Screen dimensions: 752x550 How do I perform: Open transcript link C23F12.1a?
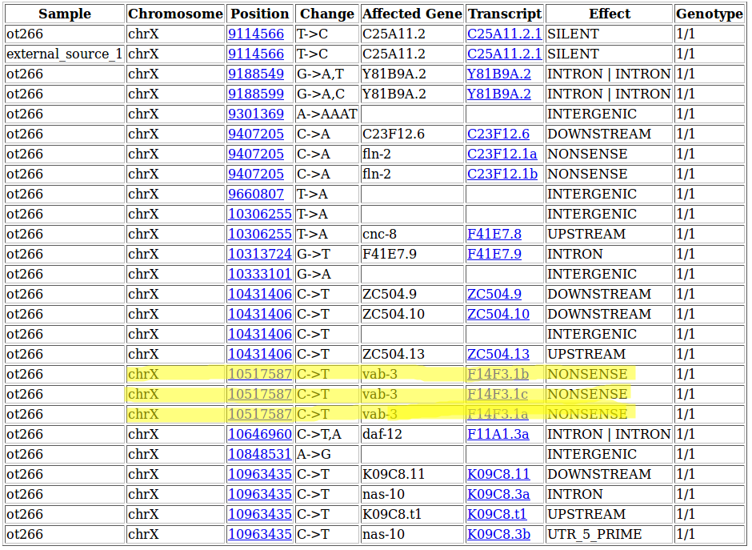(x=502, y=154)
